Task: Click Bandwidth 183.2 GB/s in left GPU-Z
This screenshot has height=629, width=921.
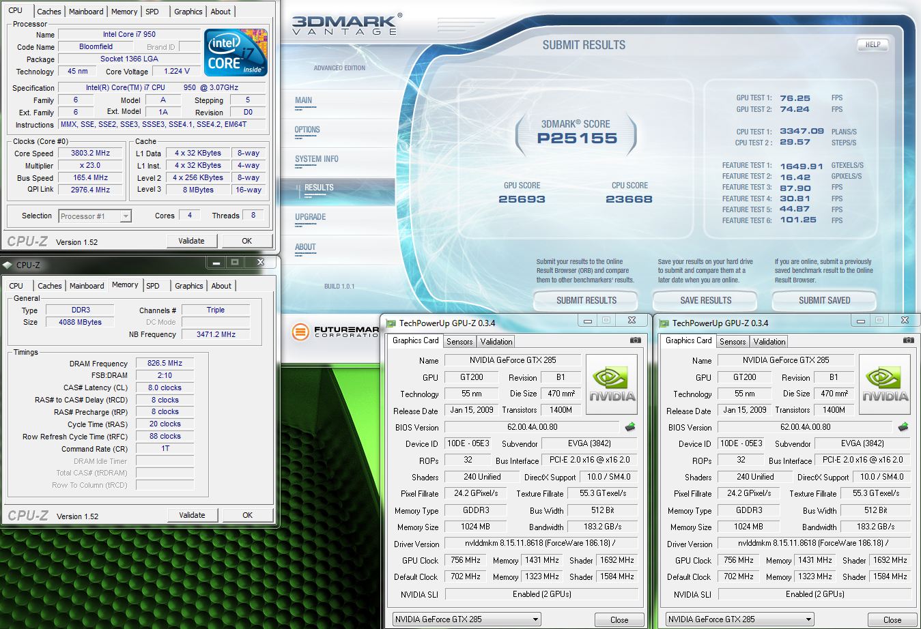Action: [603, 527]
